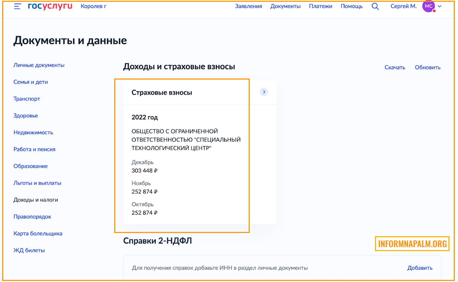Open the Заявления menu item
The image size is (458, 282).
pos(248,6)
